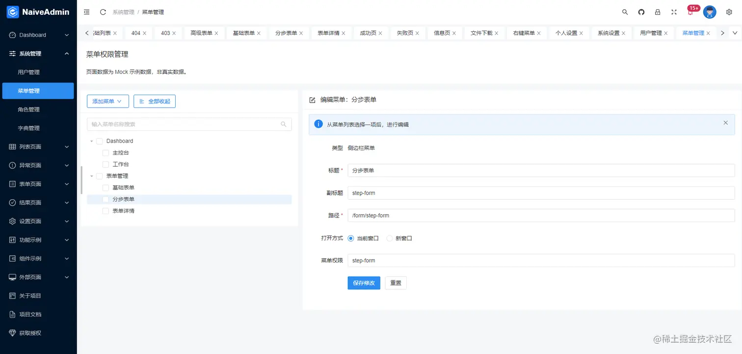Click the 重置 button
Viewport: 742px width, 354px height.
(x=396, y=283)
